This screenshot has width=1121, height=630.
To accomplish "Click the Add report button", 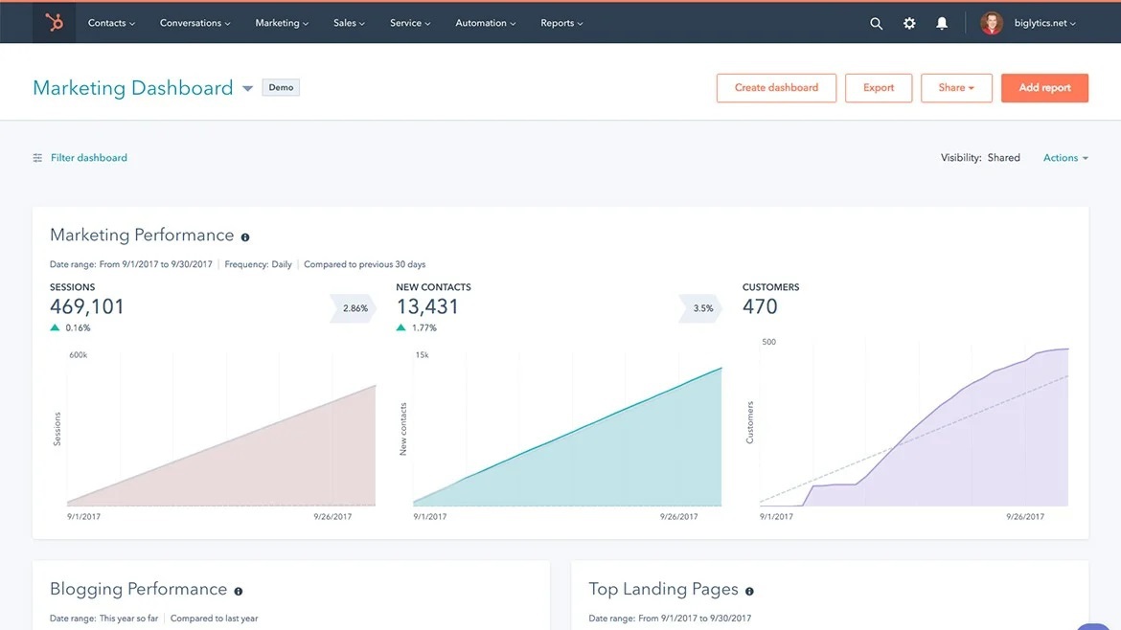I will tap(1044, 87).
